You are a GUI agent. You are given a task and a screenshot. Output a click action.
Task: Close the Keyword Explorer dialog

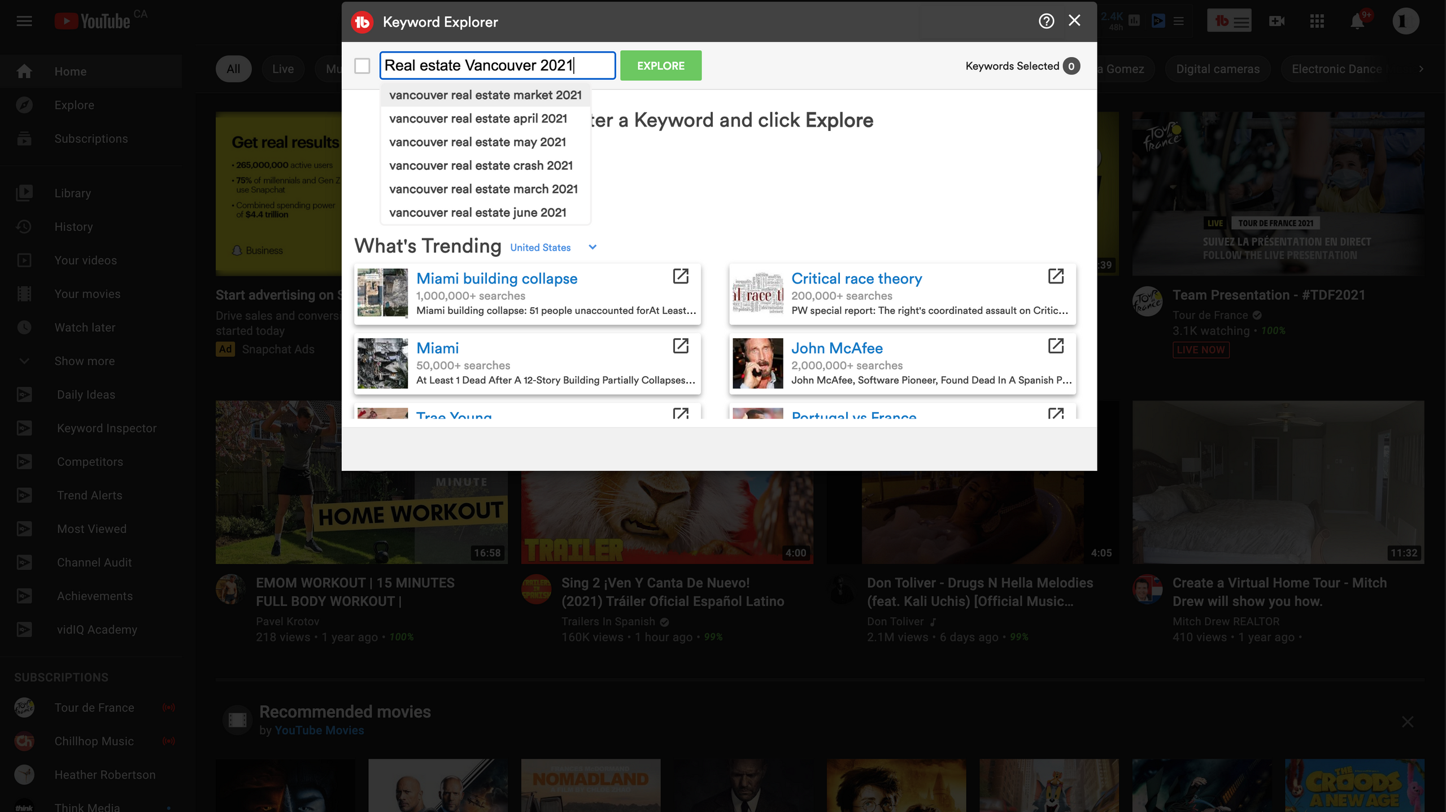click(1074, 21)
